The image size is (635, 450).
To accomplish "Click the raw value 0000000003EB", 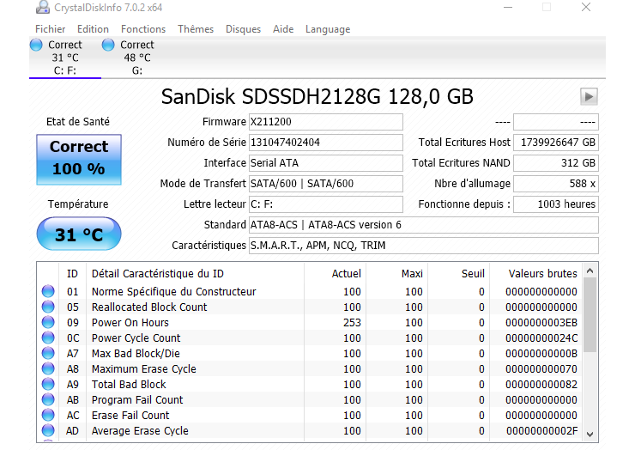I will pyautogui.click(x=541, y=322).
